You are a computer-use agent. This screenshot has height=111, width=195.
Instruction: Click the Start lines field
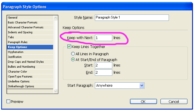point(104,65)
